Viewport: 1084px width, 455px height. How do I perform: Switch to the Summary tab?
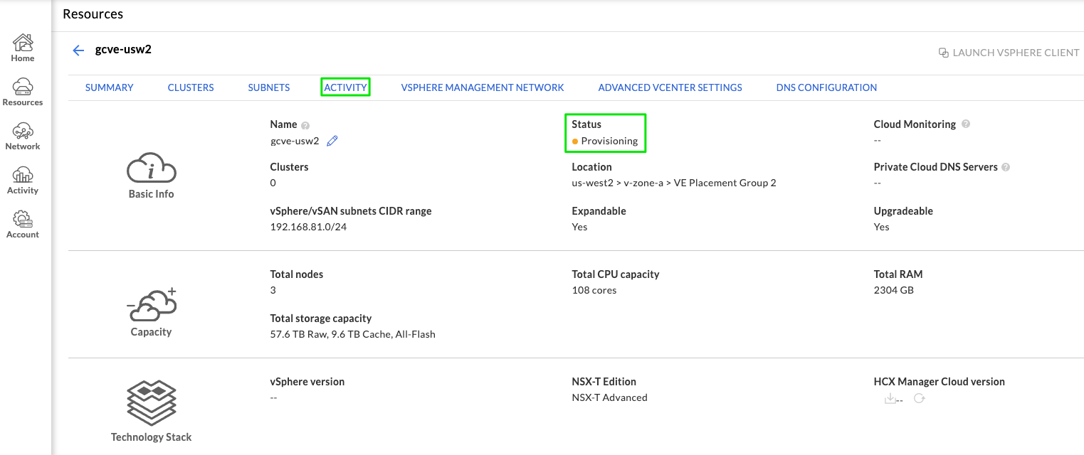click(109, 87)
